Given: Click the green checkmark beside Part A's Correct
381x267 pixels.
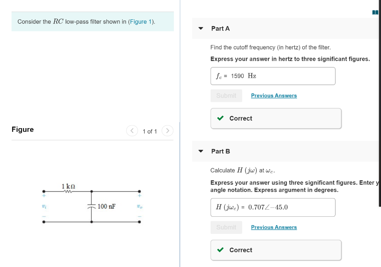Looking at the screenshot, I should pos(220,118).
